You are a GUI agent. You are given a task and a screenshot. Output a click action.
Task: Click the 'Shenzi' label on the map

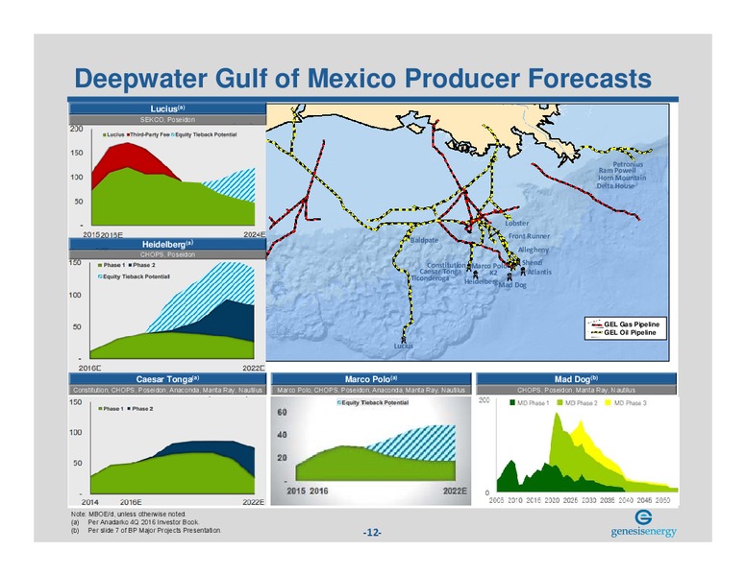tap(532, 262)
